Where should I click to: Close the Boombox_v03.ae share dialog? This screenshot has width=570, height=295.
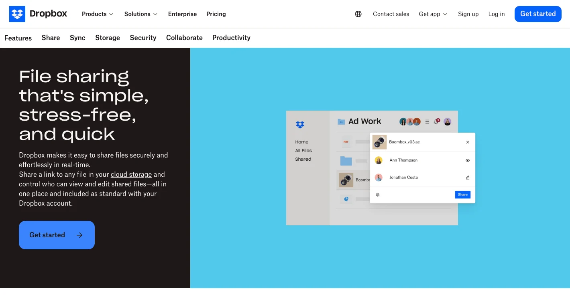coord(468,142)
